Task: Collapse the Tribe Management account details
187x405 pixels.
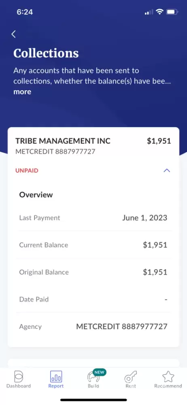Action: coord(167,171)
